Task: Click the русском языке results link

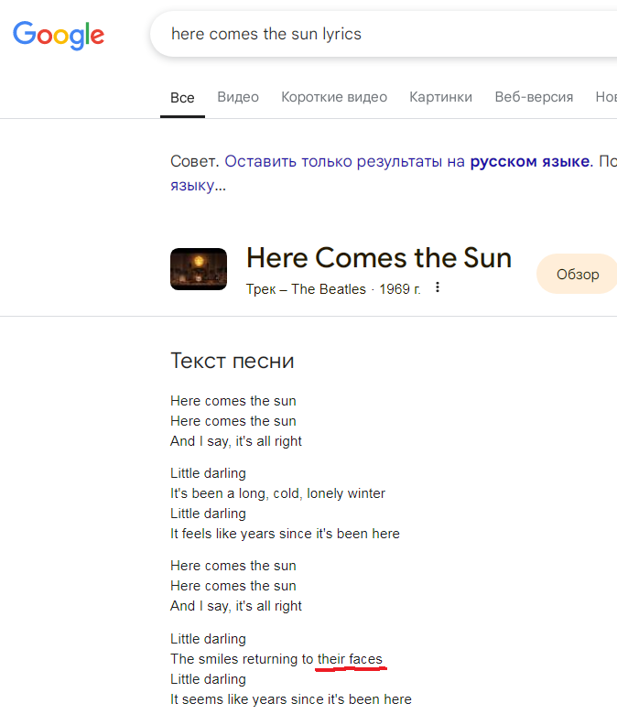Action: [x=529, y=162]
